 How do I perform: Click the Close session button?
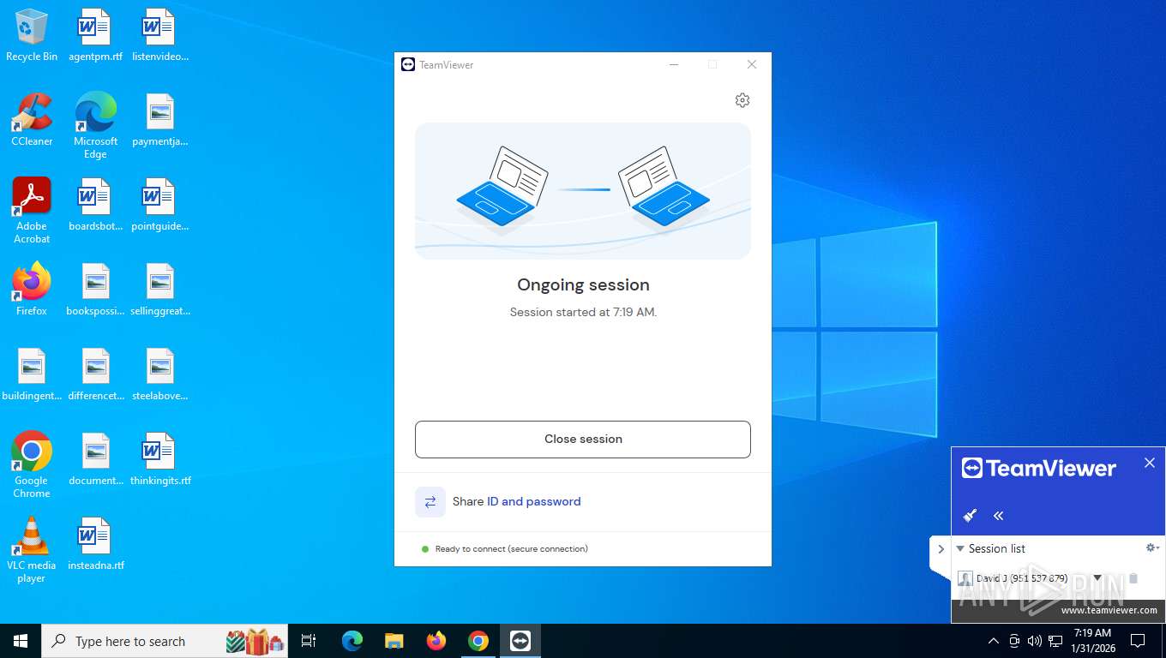point(583,439)
